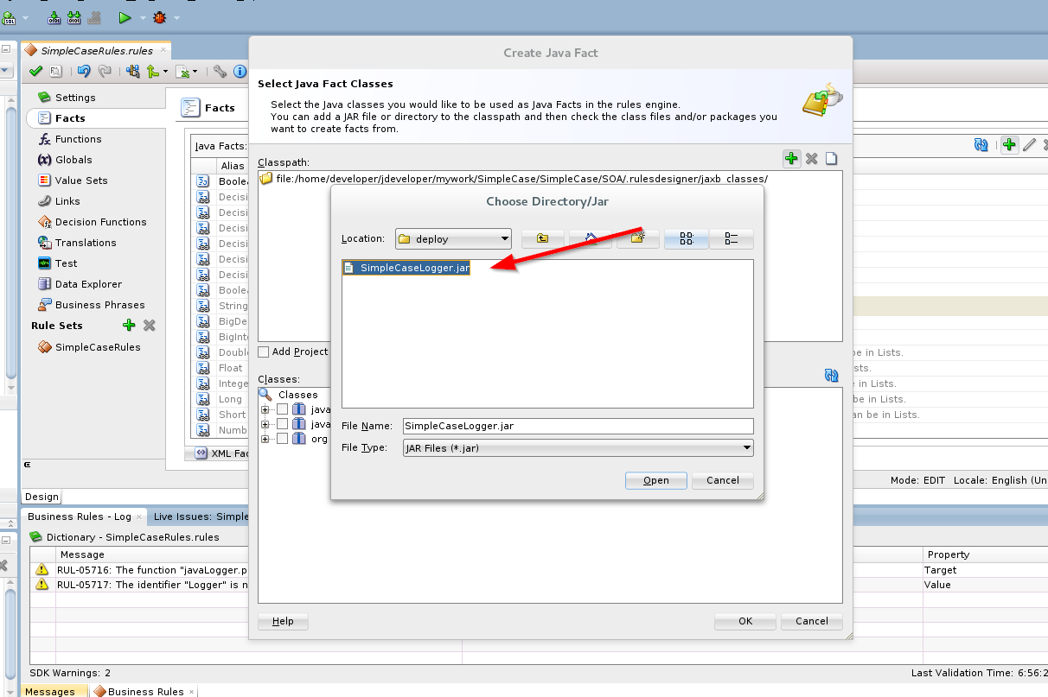
Task: Open Decision Functions in the sidebar
Action: [x=100, y=222]
